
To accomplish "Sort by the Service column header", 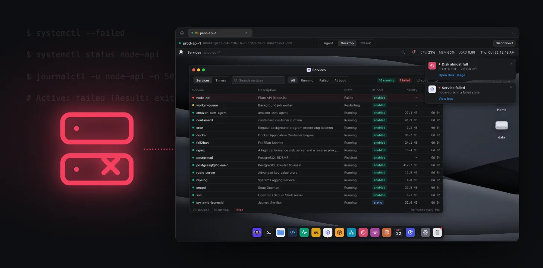I will tap(198, 90).
